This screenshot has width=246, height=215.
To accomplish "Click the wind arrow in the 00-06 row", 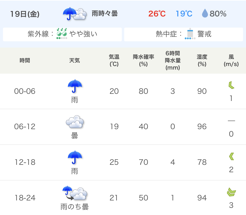I will point(231,85).
